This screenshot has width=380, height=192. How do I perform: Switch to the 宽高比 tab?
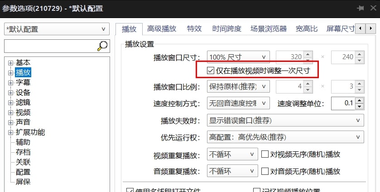[307, 29]
